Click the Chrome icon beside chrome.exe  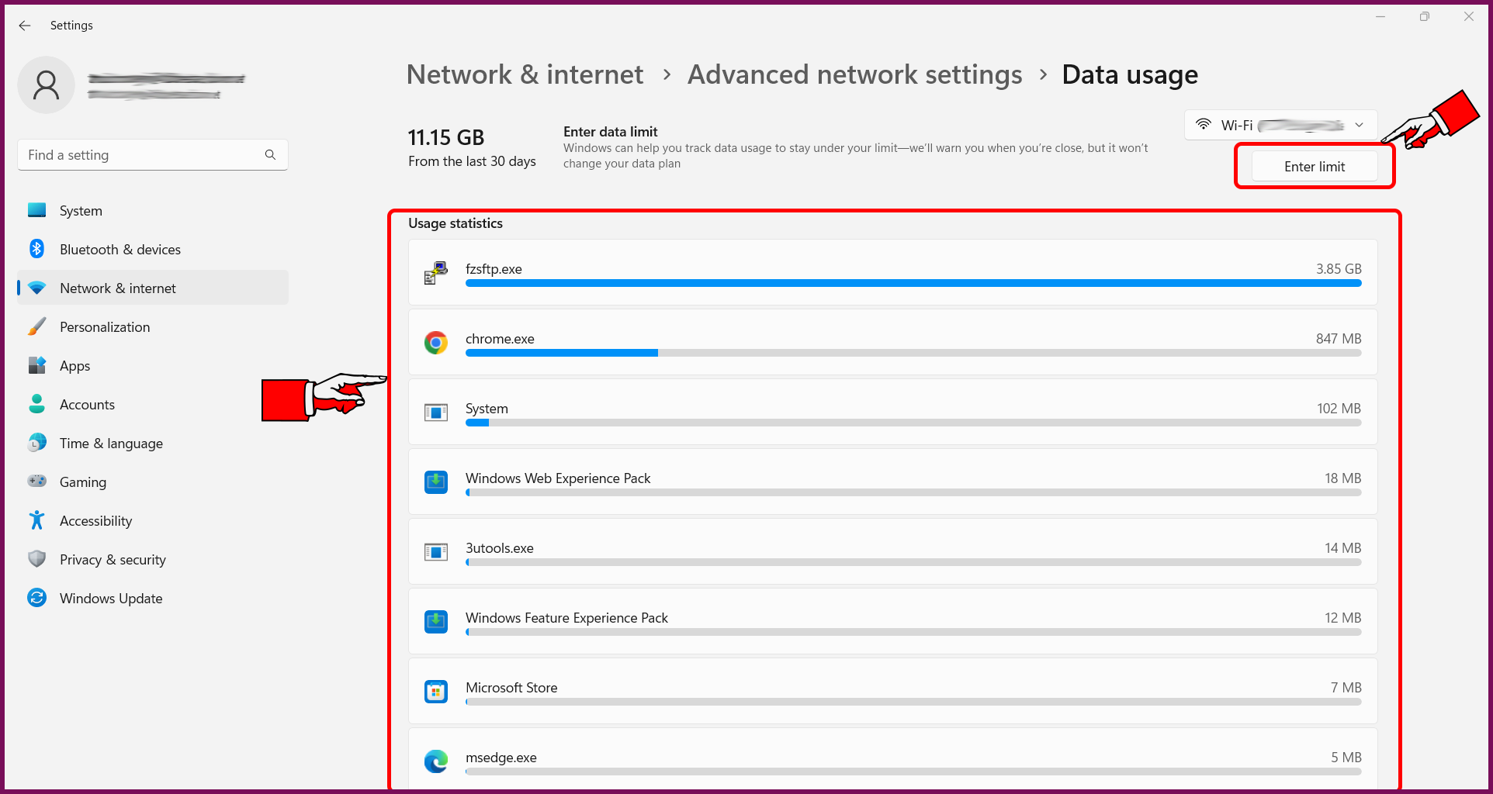(x=436, y=342)
